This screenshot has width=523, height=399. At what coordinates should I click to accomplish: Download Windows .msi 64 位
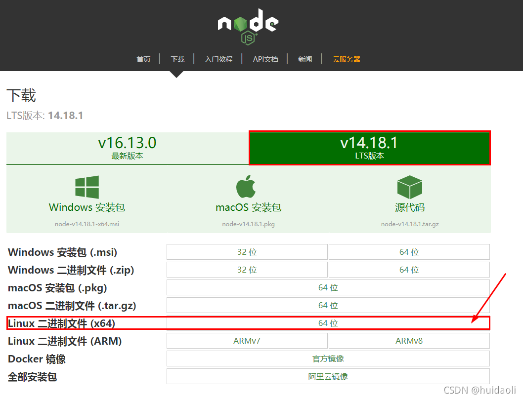click(x=409, y=252)
